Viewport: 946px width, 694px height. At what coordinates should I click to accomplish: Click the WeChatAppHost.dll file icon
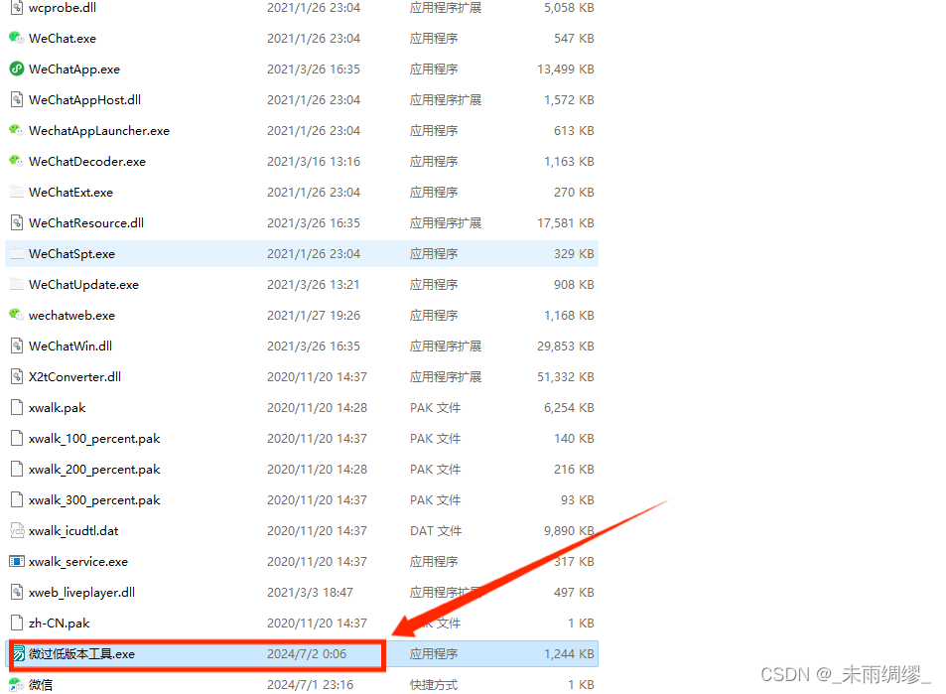coord(17,99)
